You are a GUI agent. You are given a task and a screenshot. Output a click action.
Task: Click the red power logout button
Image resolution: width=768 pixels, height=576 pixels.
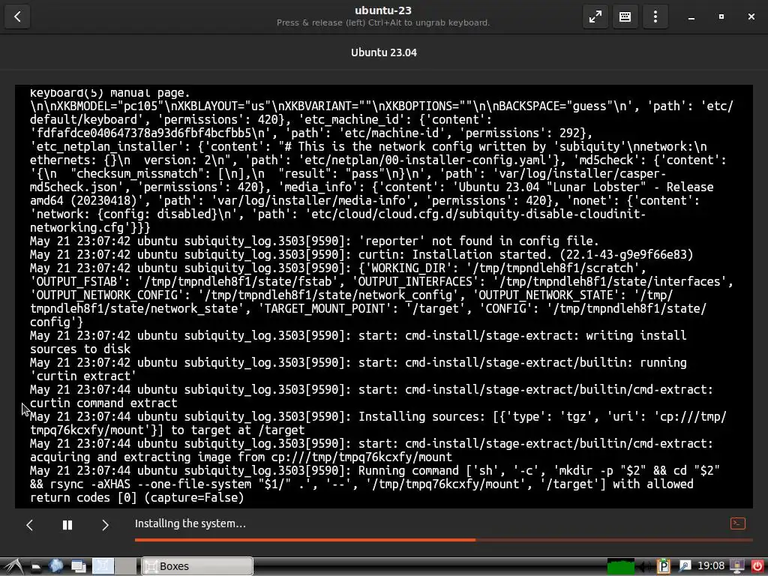pos(757,567)
